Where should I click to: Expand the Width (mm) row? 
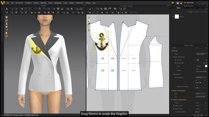point(173,106)
